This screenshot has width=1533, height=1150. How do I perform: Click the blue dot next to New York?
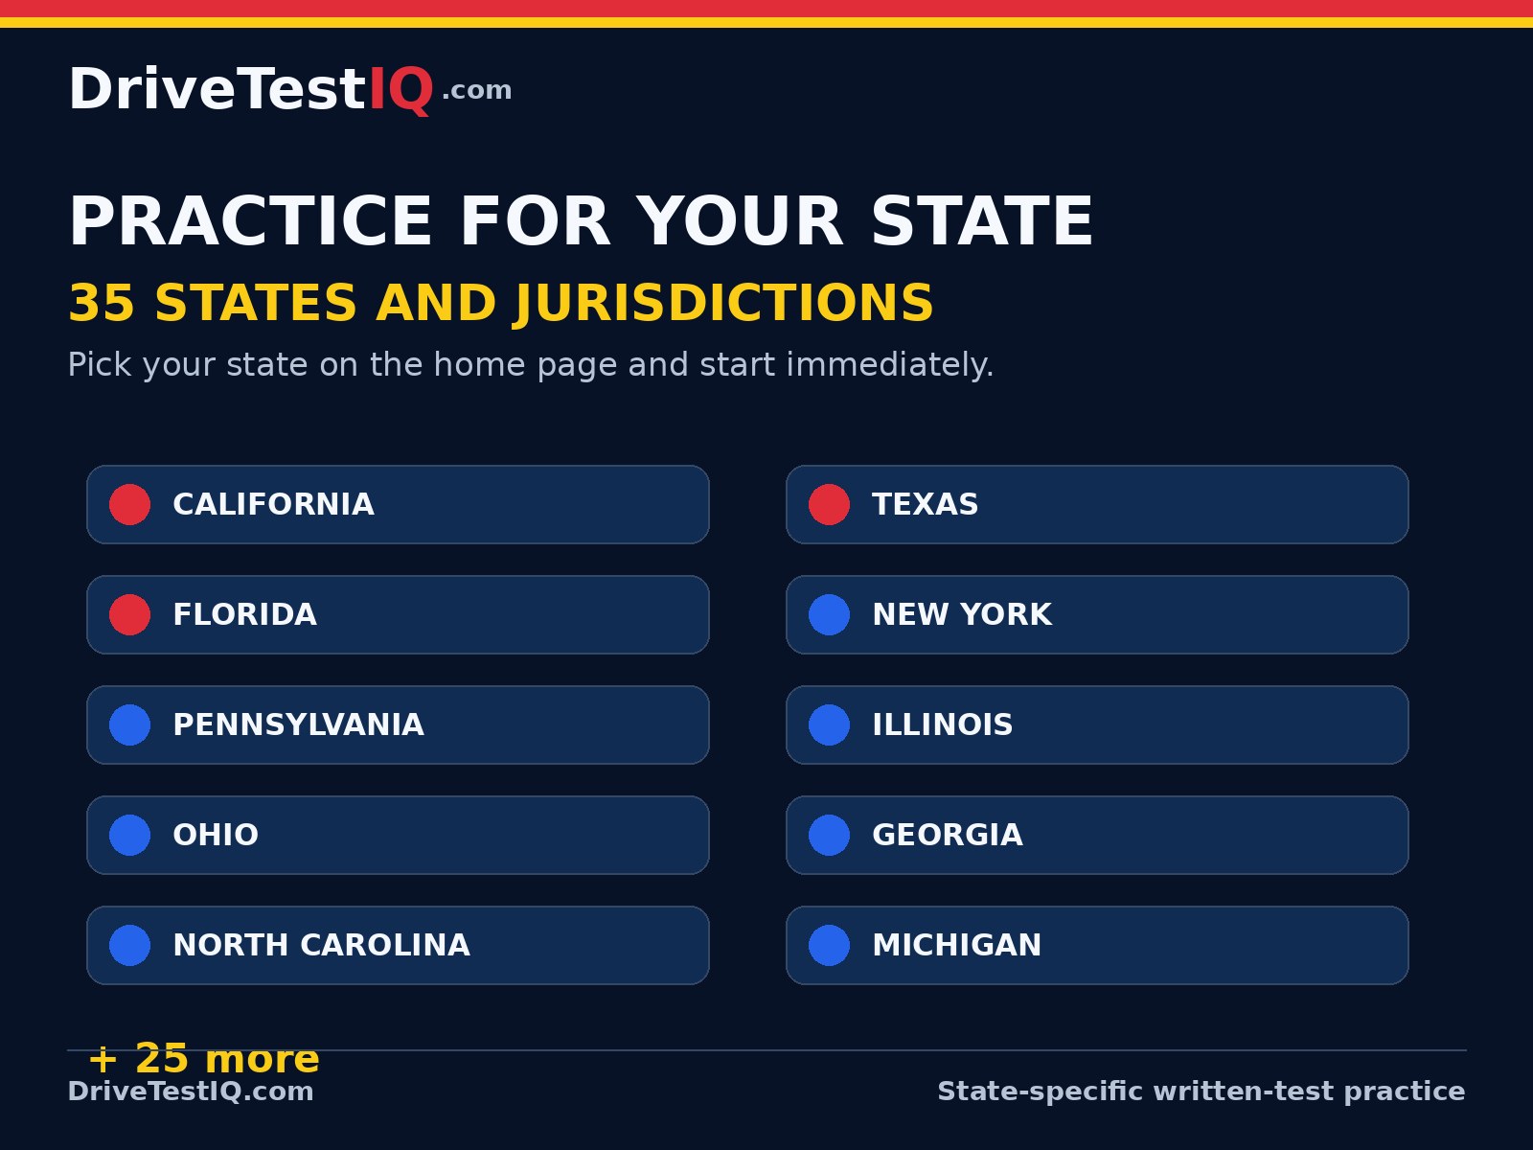[830, 615]
